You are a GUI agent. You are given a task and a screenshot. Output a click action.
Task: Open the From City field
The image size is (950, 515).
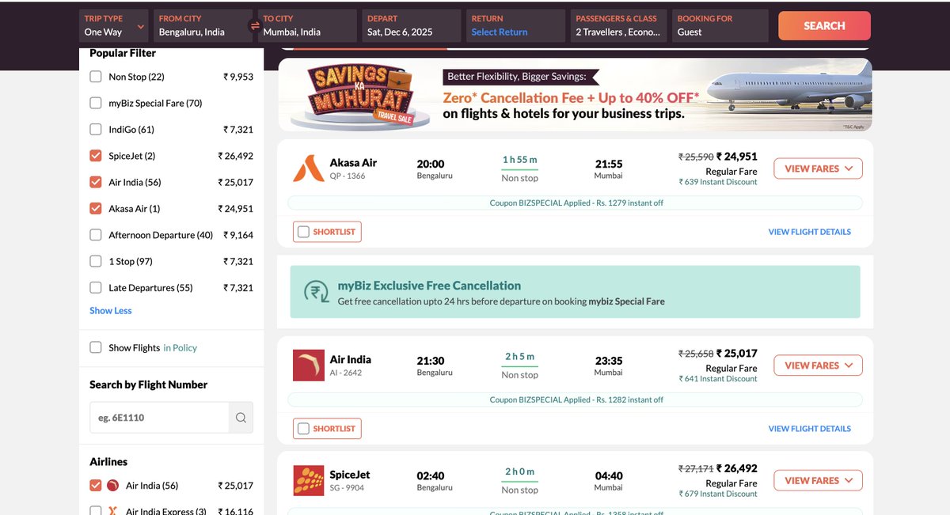203,25
